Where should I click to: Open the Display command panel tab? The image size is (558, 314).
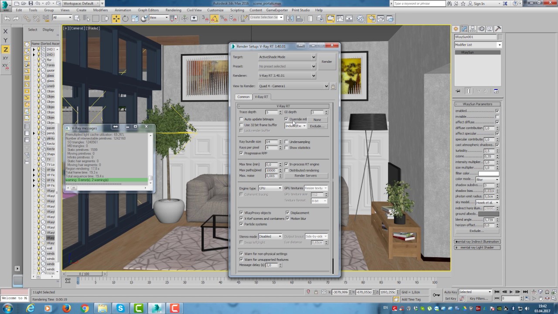tap(490, 29)
